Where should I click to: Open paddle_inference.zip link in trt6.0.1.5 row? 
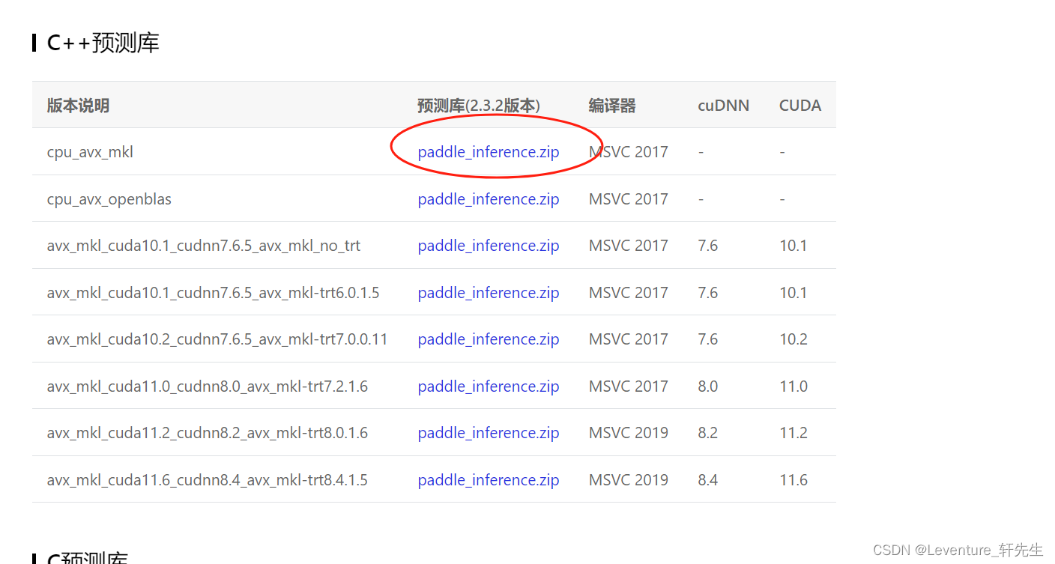tap(489, 293)
